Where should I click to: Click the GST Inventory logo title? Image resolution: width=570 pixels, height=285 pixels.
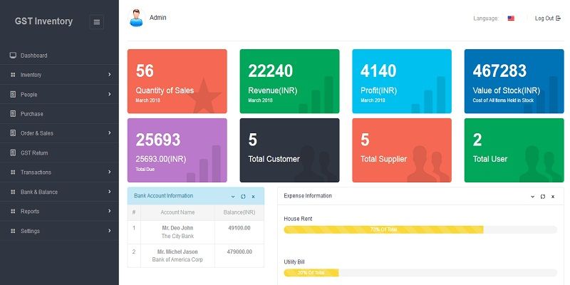pyautogui.click(x=43, y=21)
